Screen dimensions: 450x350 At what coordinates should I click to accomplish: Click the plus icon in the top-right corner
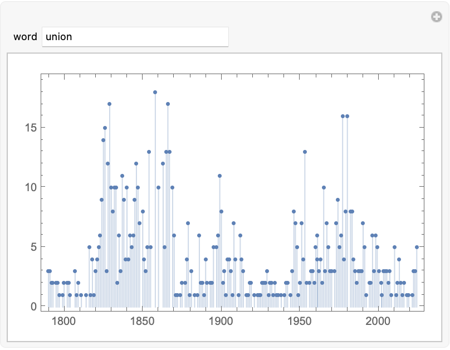437,17
